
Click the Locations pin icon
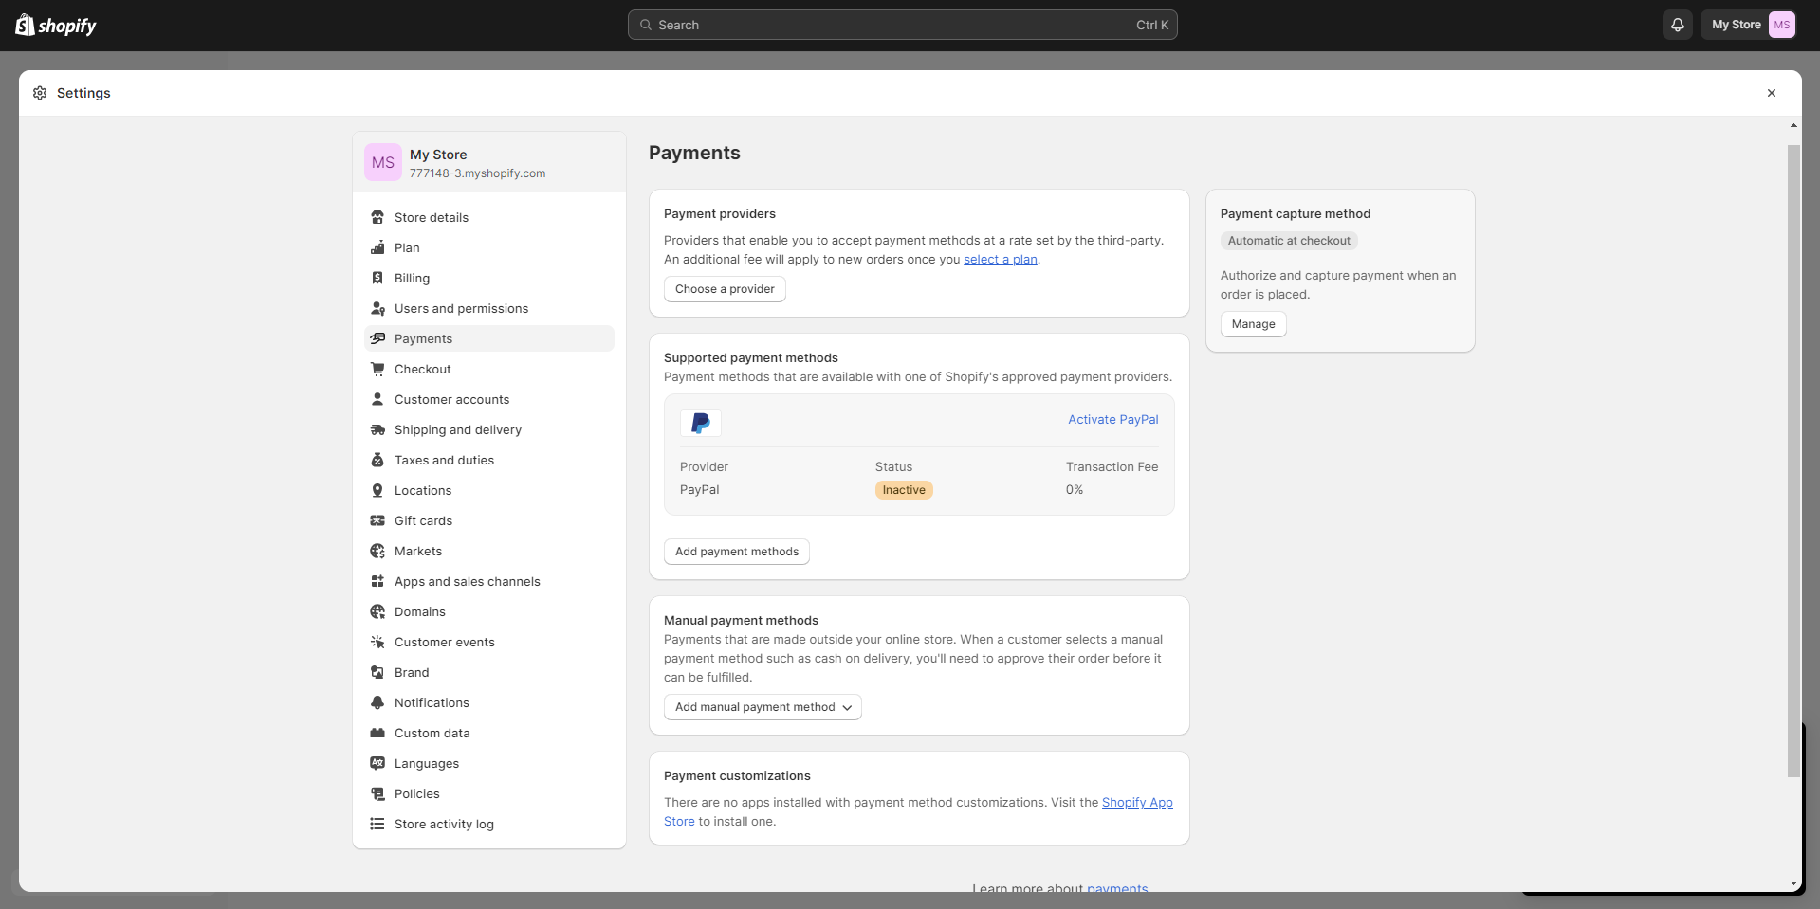point(377,490)
